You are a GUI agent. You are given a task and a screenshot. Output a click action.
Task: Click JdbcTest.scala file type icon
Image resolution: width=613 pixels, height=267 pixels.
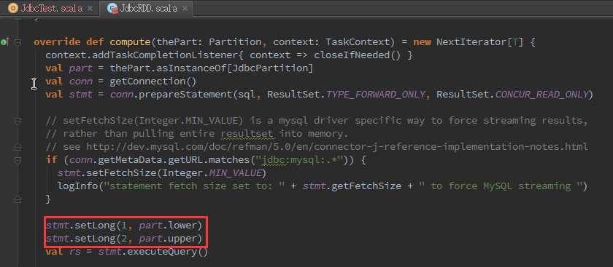pos(13,8)
